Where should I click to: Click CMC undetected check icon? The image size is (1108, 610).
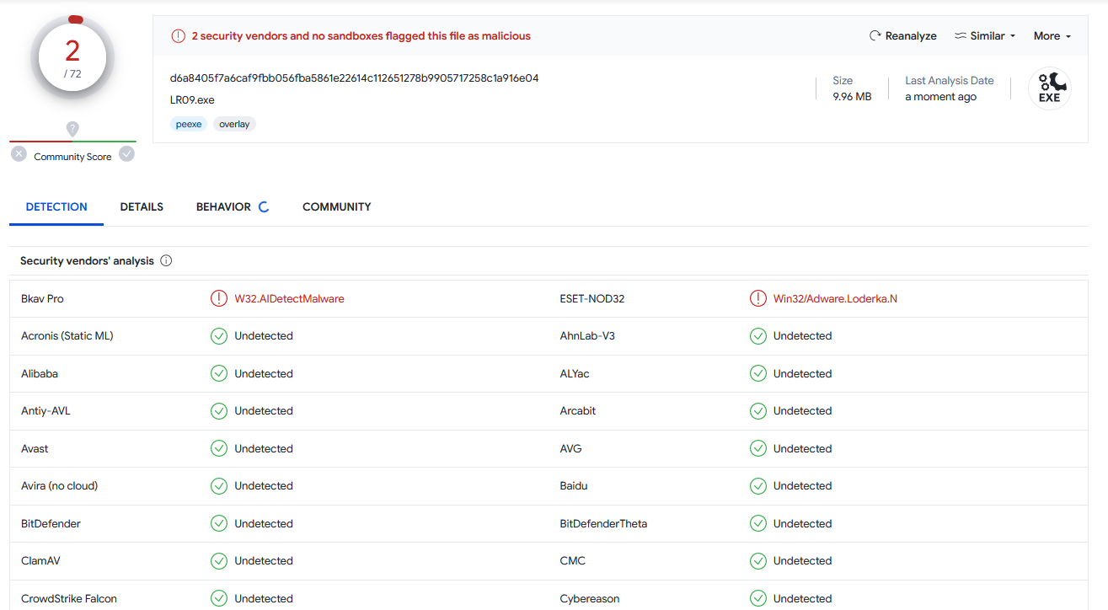(x=758, y=561)
